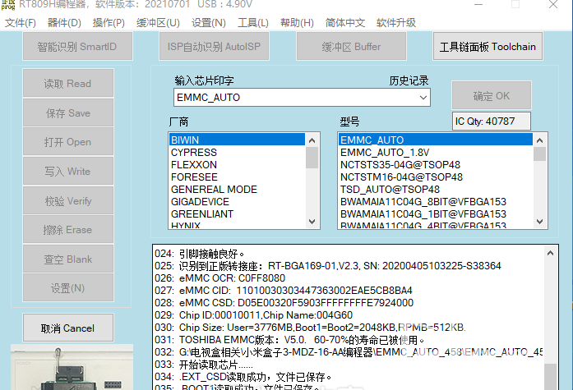Select NCTSTM16-04G@TSOP48 model
The height and width of the screenshot is (390, 573).
pyautogui.click(x=436, y=177)
